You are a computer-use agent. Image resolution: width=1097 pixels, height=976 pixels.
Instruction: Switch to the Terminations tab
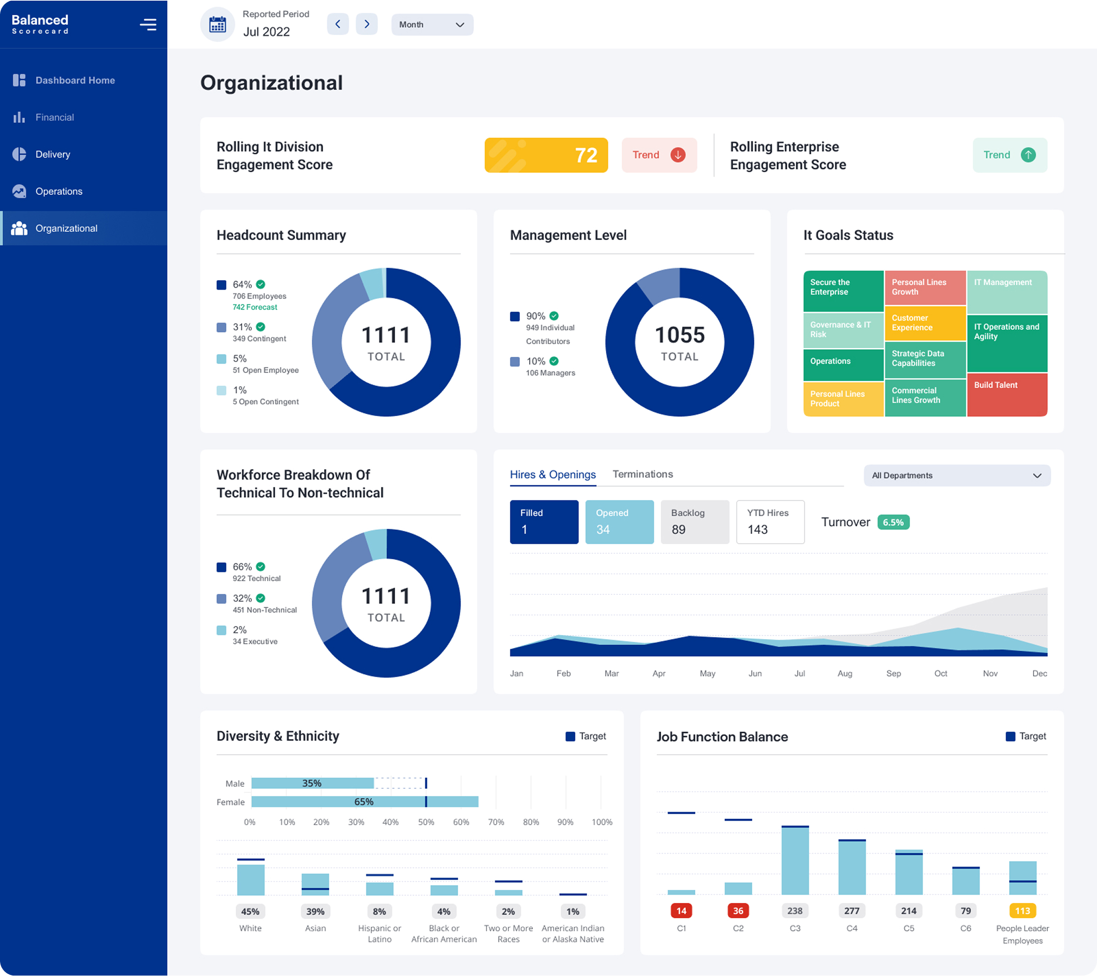tap(642, 474)
